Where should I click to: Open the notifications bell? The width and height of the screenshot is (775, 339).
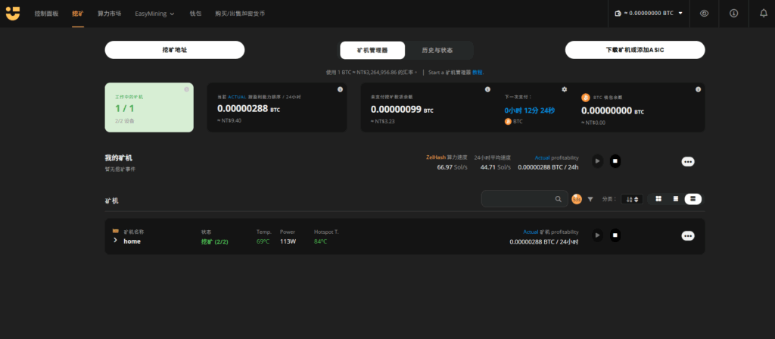(x=763, y=13)
